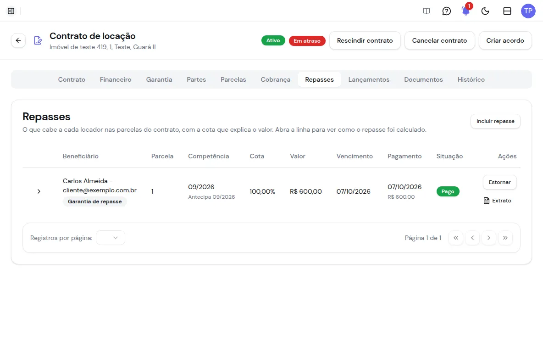Check the notifications bell
543x358 pixels.
click(466, 11)
